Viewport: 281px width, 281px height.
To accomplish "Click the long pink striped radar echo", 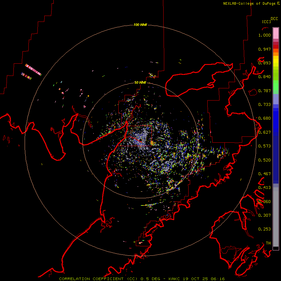I will (33, 70).
